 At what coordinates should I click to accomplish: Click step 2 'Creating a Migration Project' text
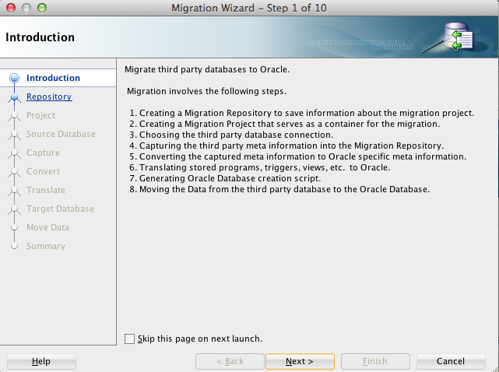point(284,124)
